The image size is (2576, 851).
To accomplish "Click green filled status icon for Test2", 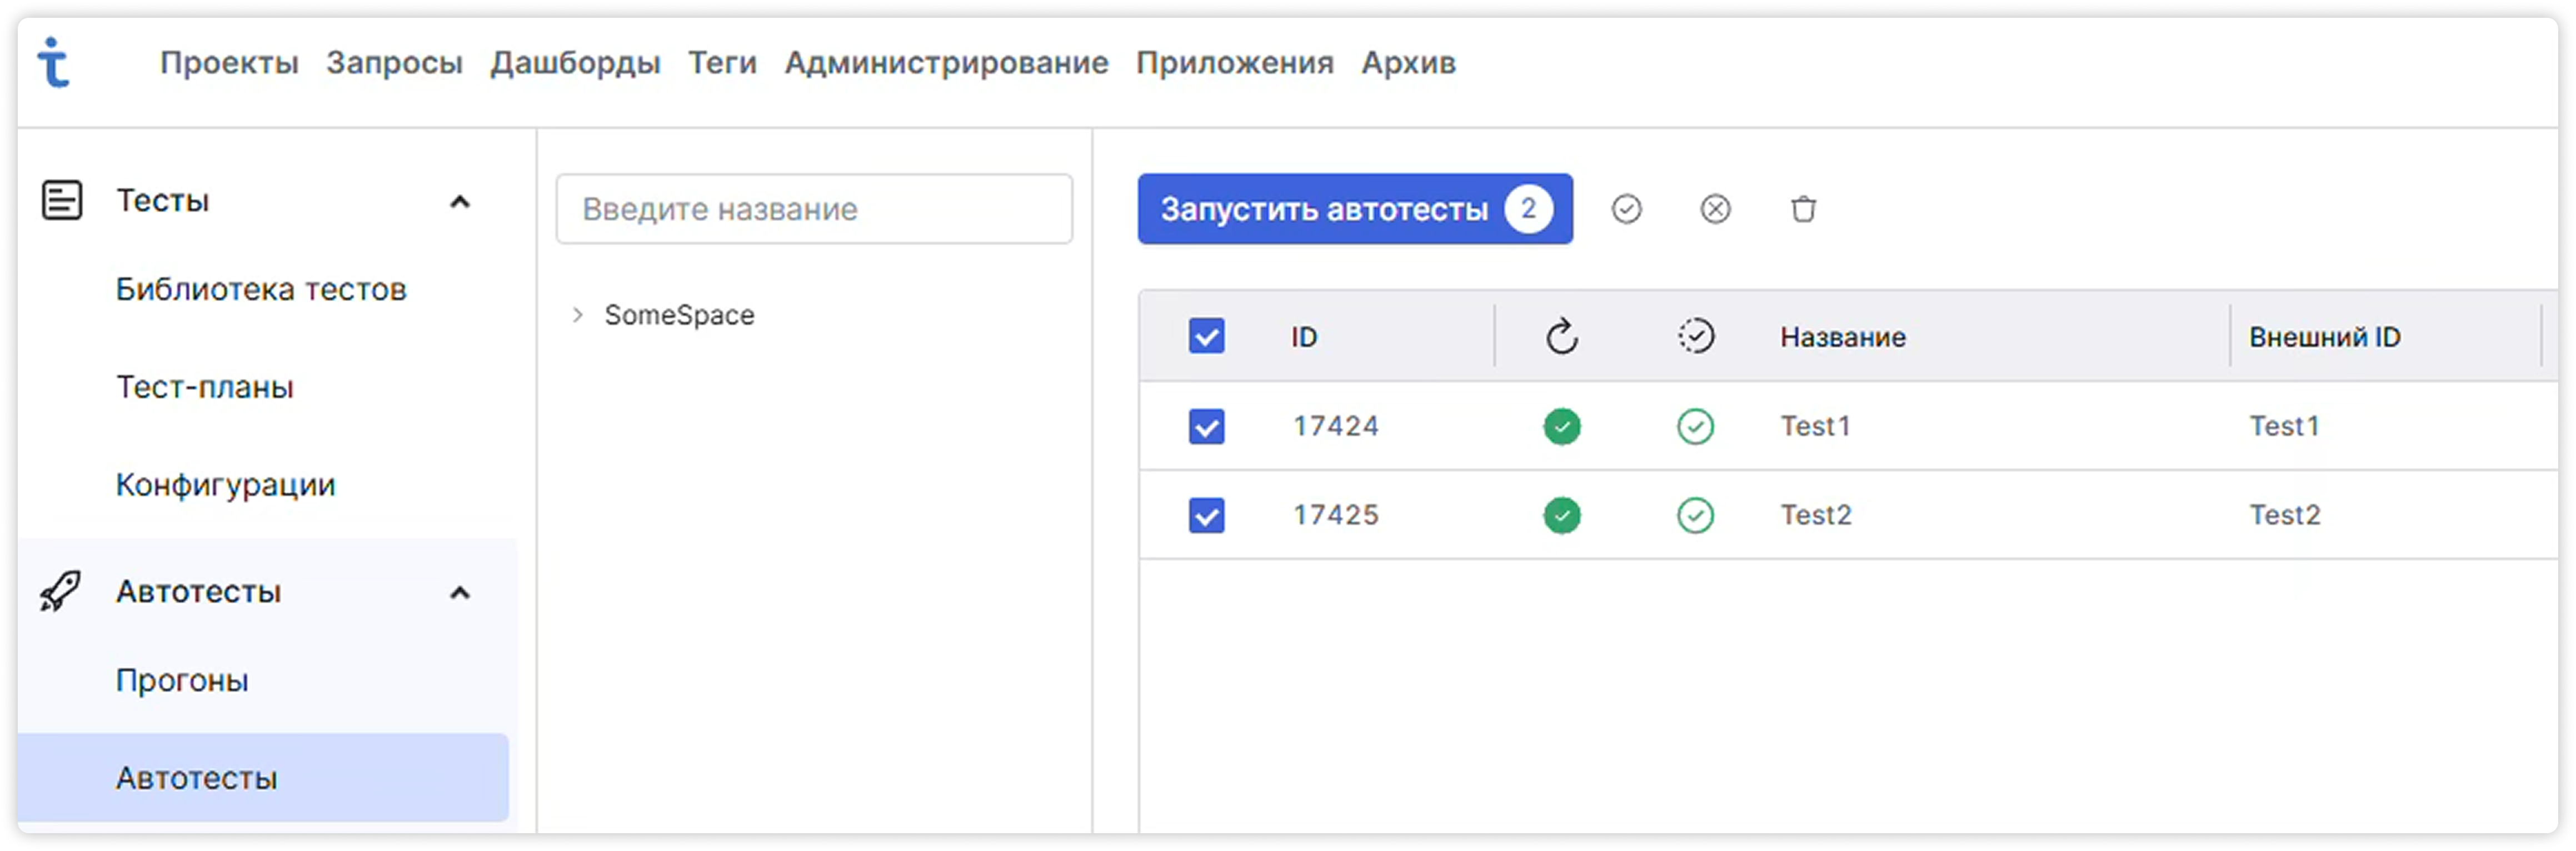I will 1561,515.
